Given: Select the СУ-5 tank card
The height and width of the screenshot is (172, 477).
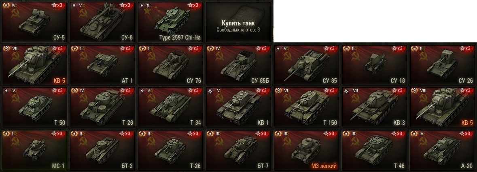Looking at the screenshot, I should [x=34, y=22].
